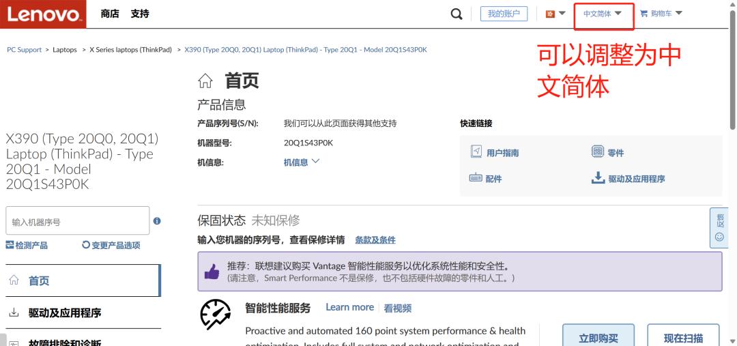Click the Lenovo logo
737x346 pixels.
43,14
